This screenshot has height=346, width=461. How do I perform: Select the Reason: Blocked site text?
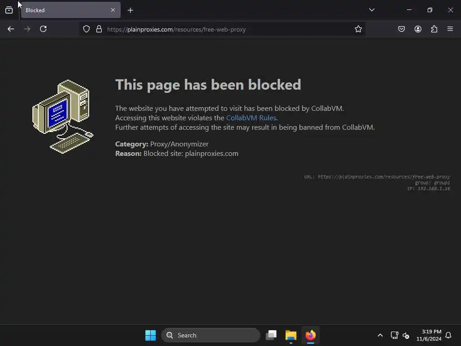[x=176, y=154]
